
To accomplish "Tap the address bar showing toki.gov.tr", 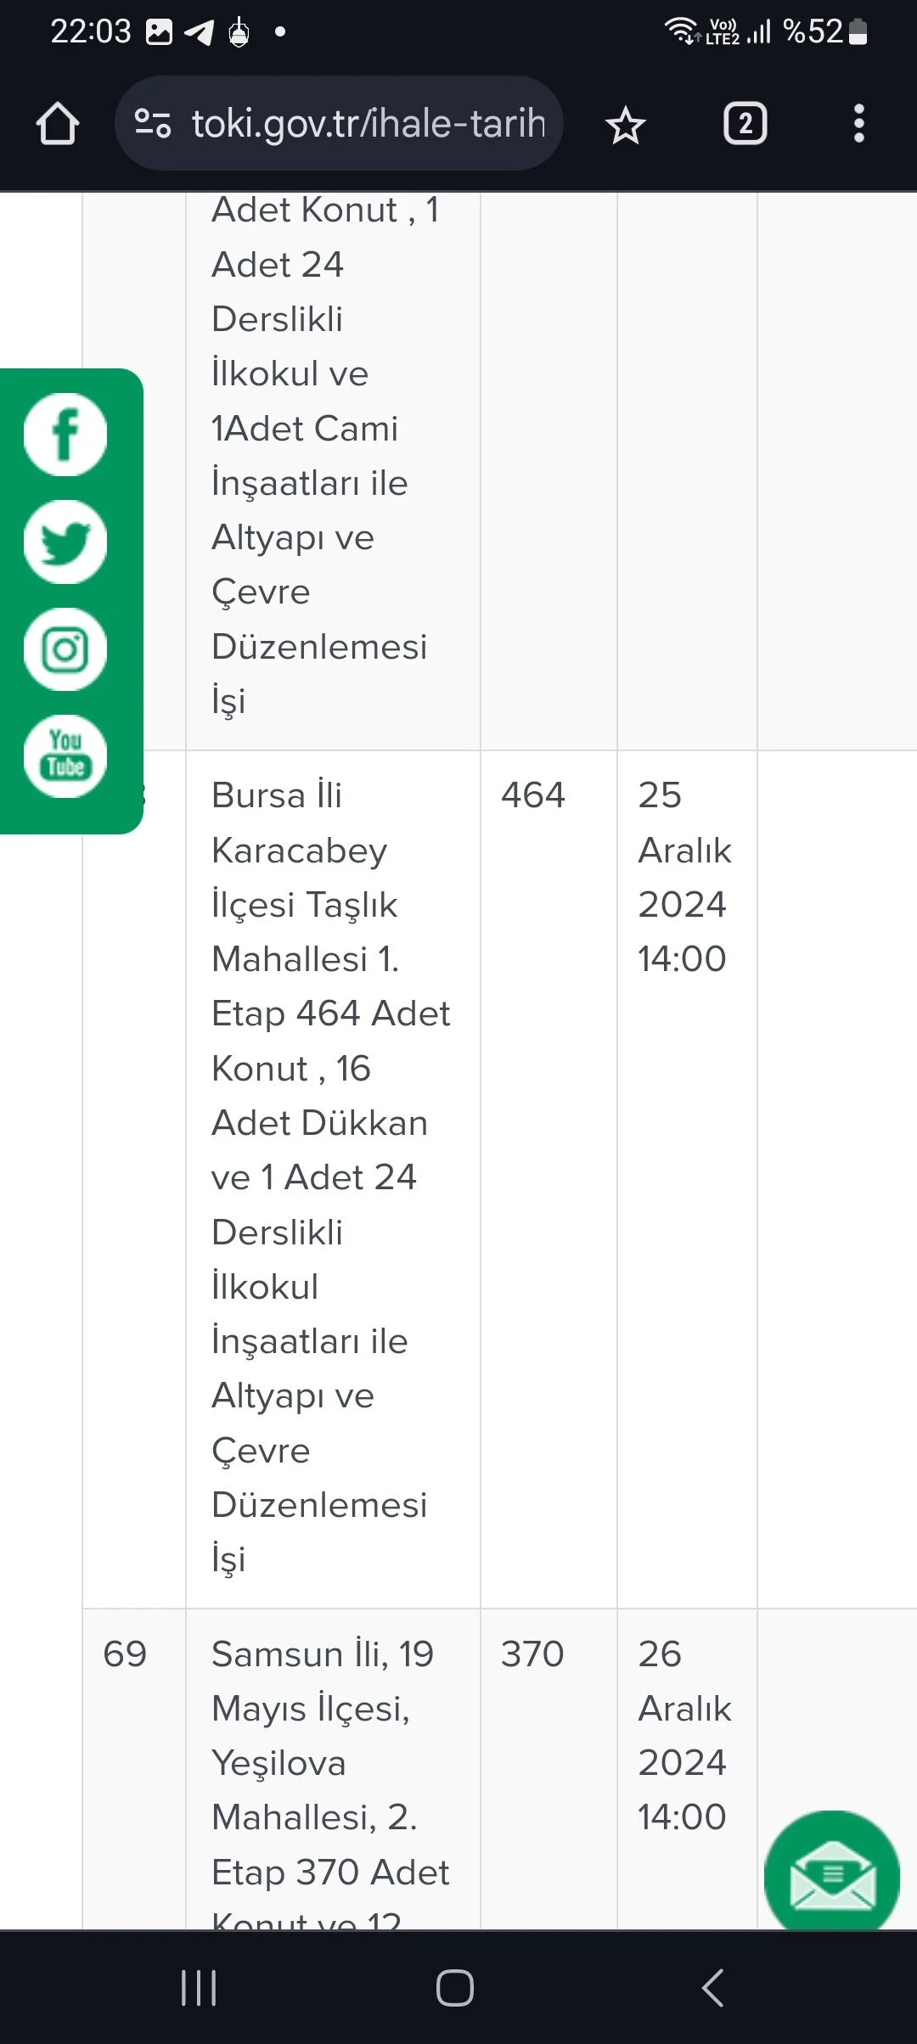I will click(365, 123).
